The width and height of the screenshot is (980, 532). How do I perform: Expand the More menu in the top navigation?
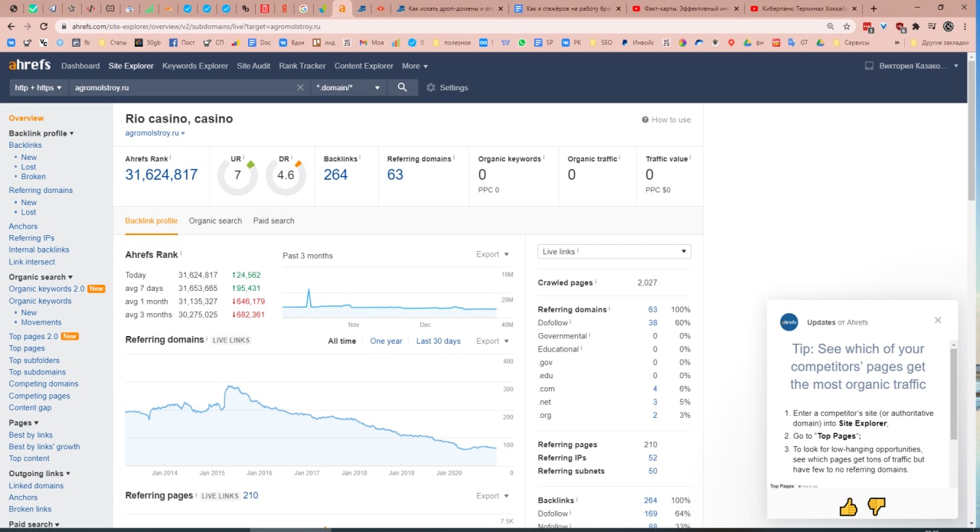pos(414,66)
